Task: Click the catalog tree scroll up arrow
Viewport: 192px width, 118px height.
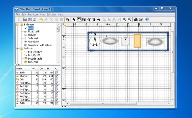Action: (x=58, y=25)
